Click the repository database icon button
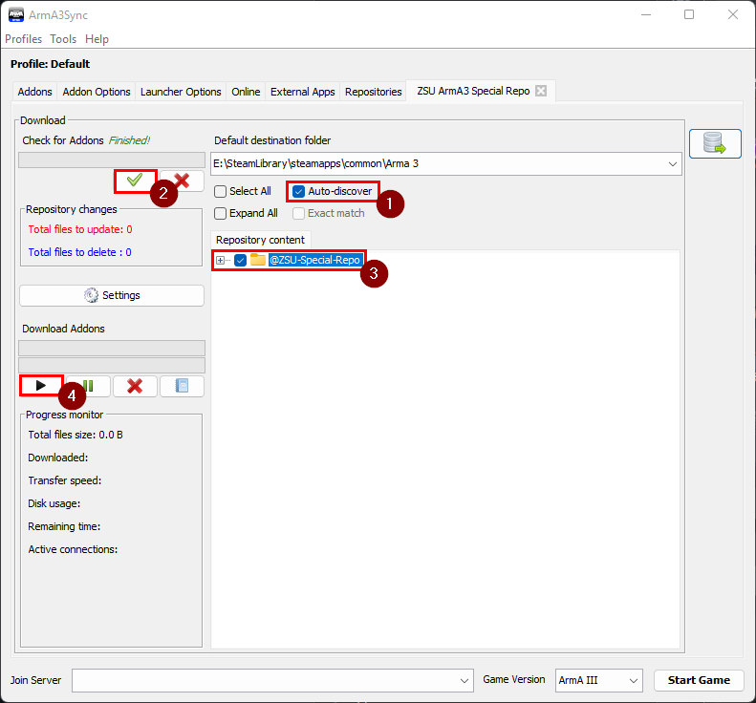Viewport: 756px width, 703px height. (x=715, y=143)
